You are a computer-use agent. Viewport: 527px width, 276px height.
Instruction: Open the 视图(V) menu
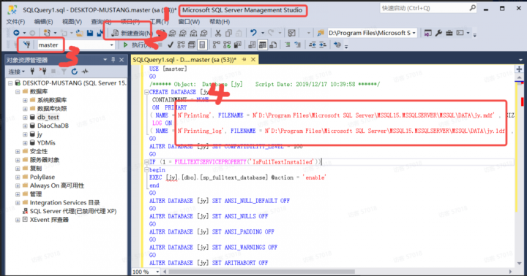click(x=72, y=22)
